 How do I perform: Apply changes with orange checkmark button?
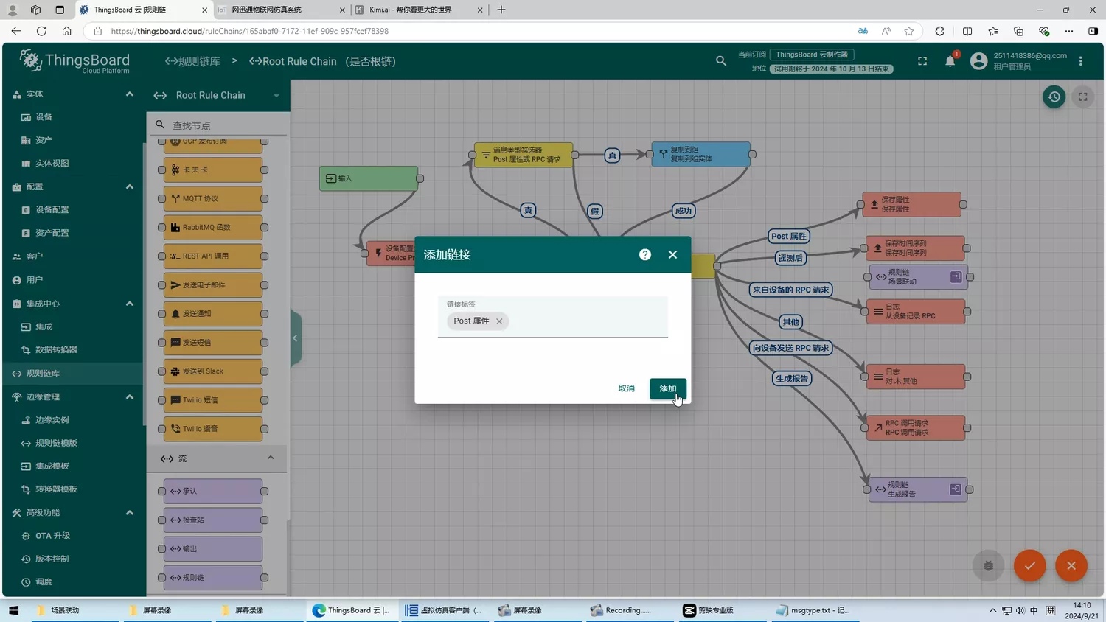click(x=1029, y=565)
